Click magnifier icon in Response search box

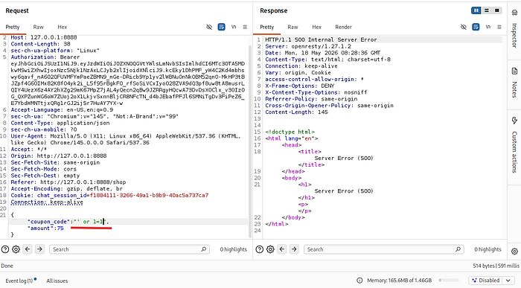click(458, 249)
